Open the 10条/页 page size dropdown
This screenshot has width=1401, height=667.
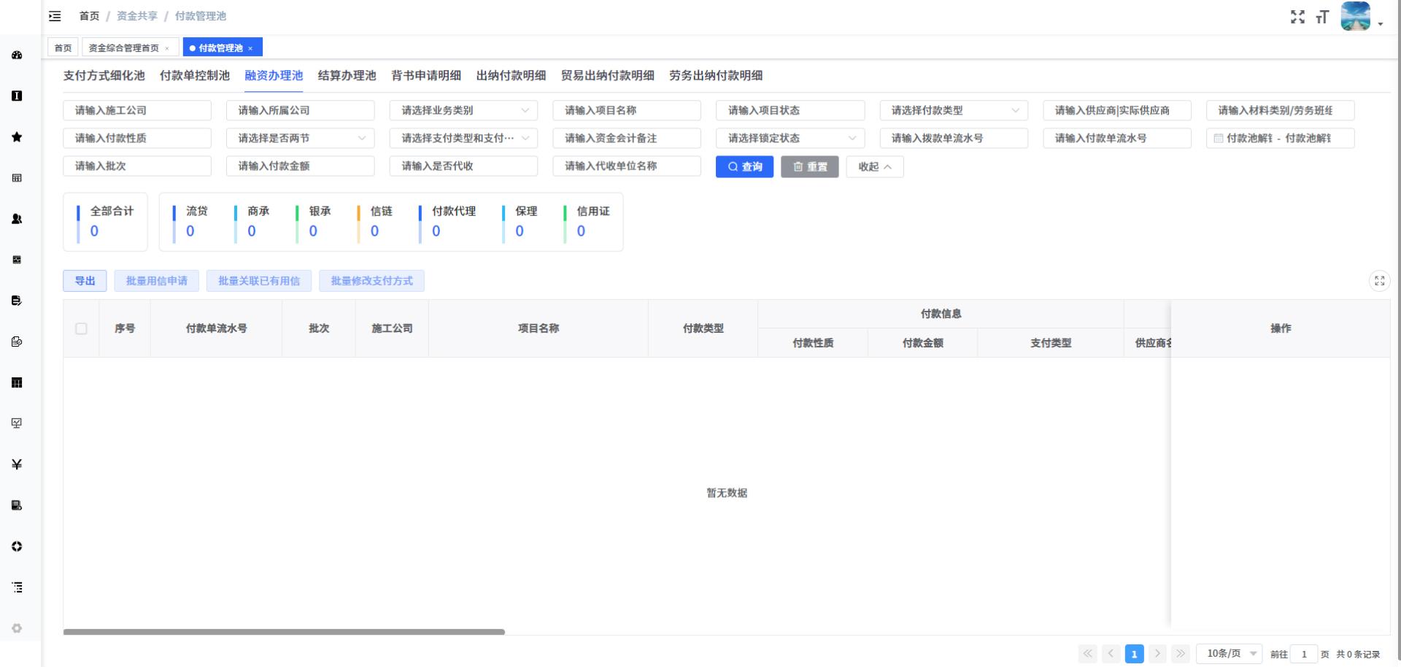pos(1230,654)
